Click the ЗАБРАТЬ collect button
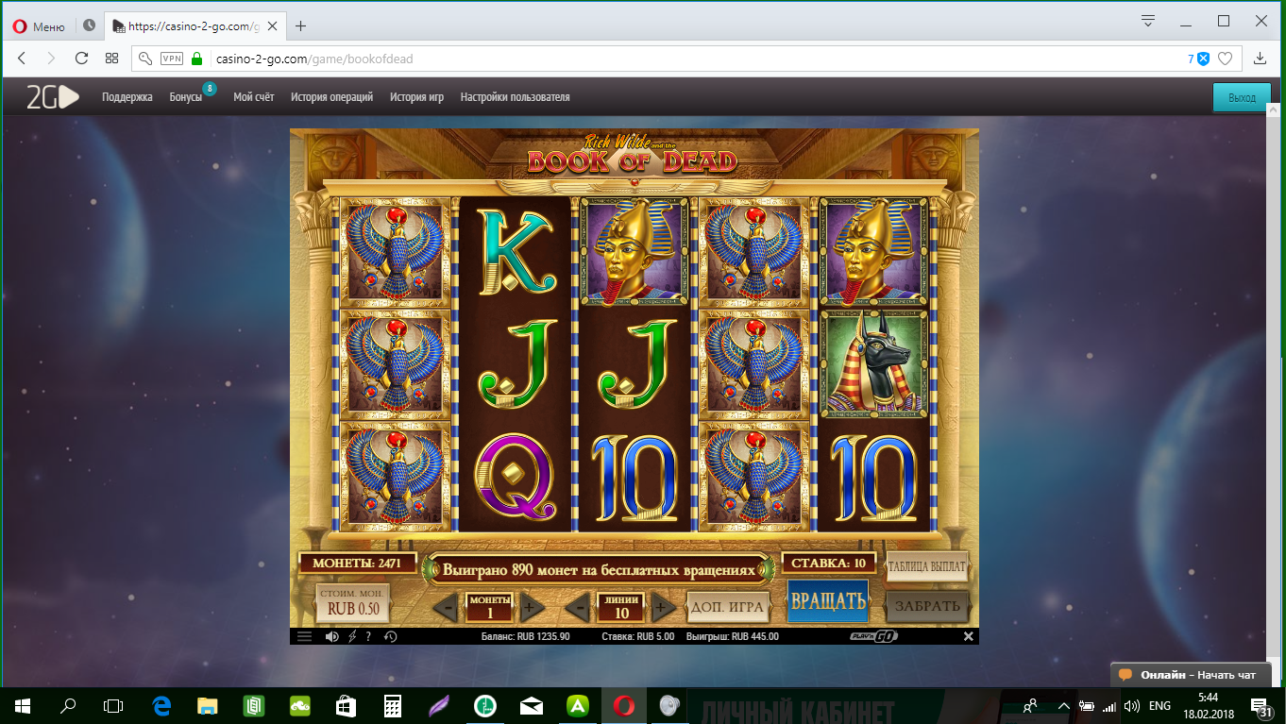1286x724 pixels. click(x=927, y=606)
